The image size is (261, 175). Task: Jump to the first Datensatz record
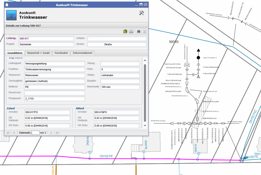click(x=8, y=133)
